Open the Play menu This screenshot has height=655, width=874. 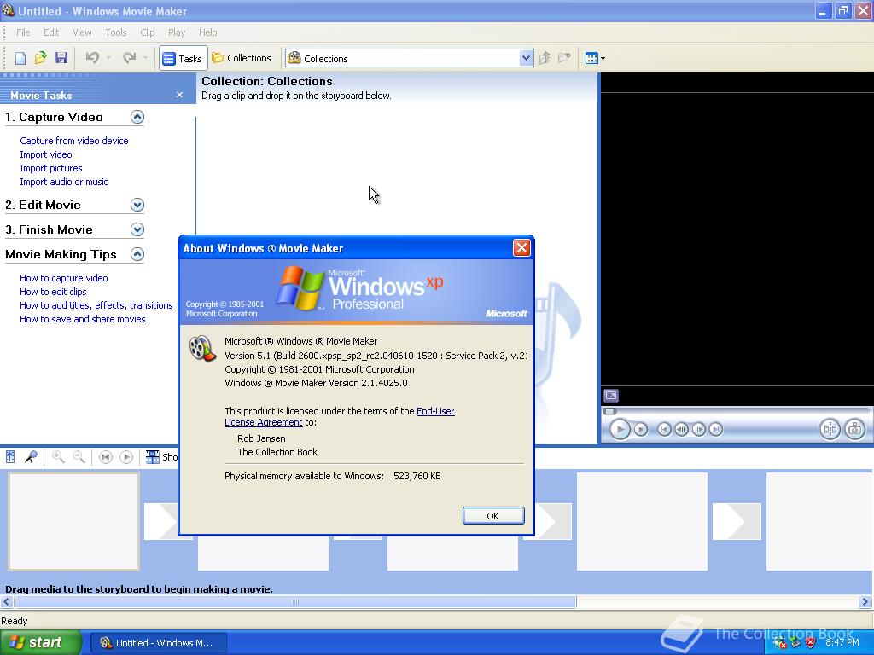(177, 32)
